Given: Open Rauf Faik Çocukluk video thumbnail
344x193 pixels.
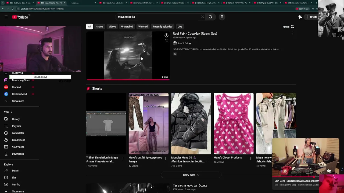Looking at the screenshot, I should 128,55.
